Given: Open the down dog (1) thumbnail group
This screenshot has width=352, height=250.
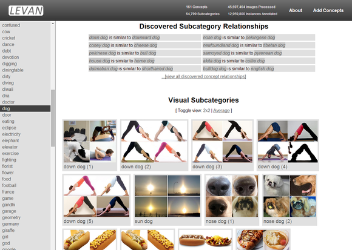Looking at the screenshot, I should point(90,145).
